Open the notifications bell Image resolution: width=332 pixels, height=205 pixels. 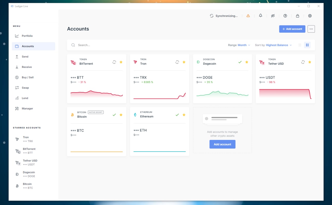[261, 16]
